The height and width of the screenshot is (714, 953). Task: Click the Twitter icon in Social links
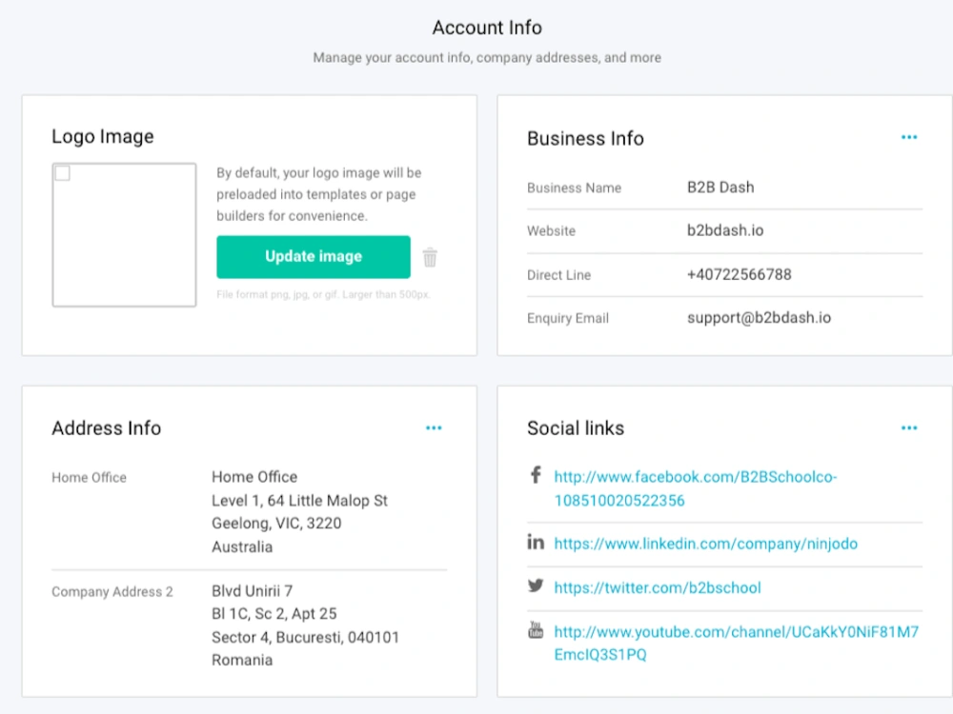(x=536, y=586)
